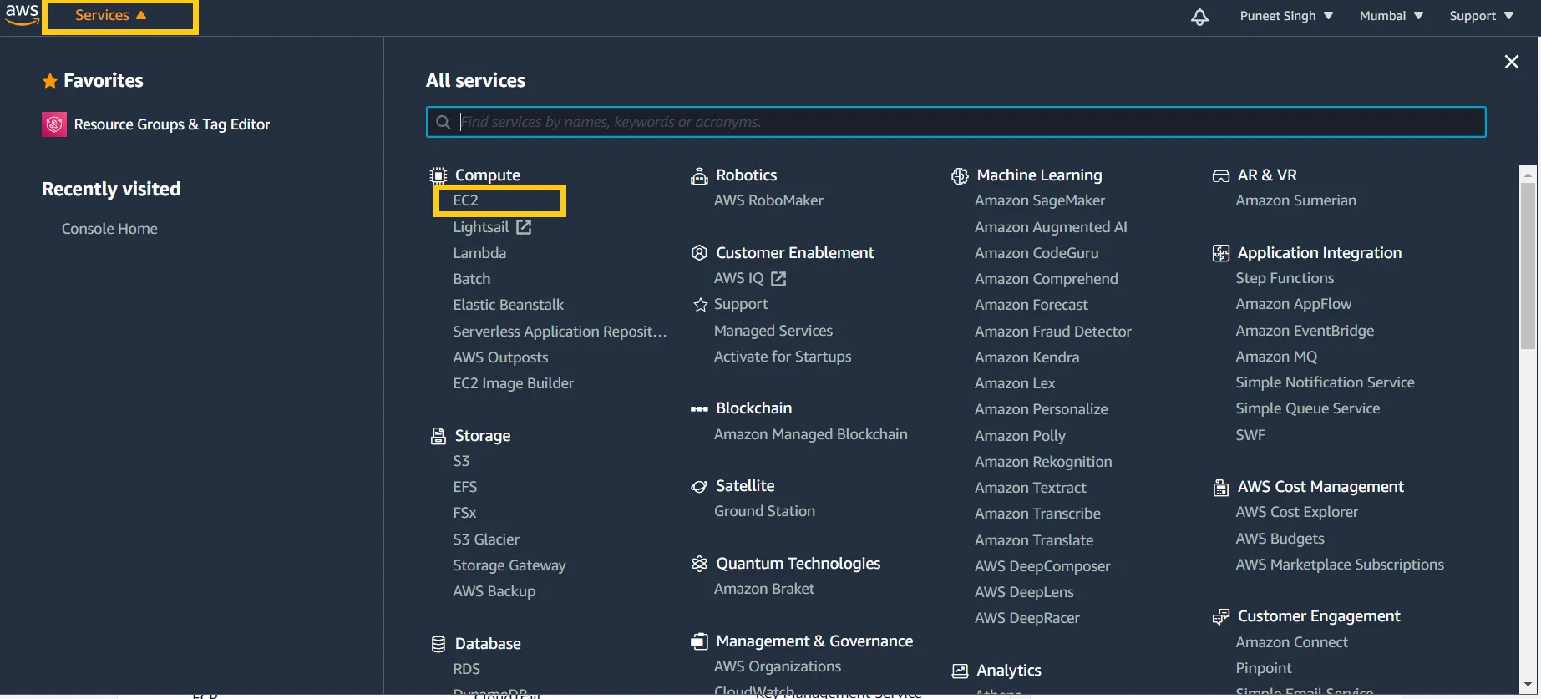Open AWS Organizations
Screen dimensions: 1541x699
point(777,666)
